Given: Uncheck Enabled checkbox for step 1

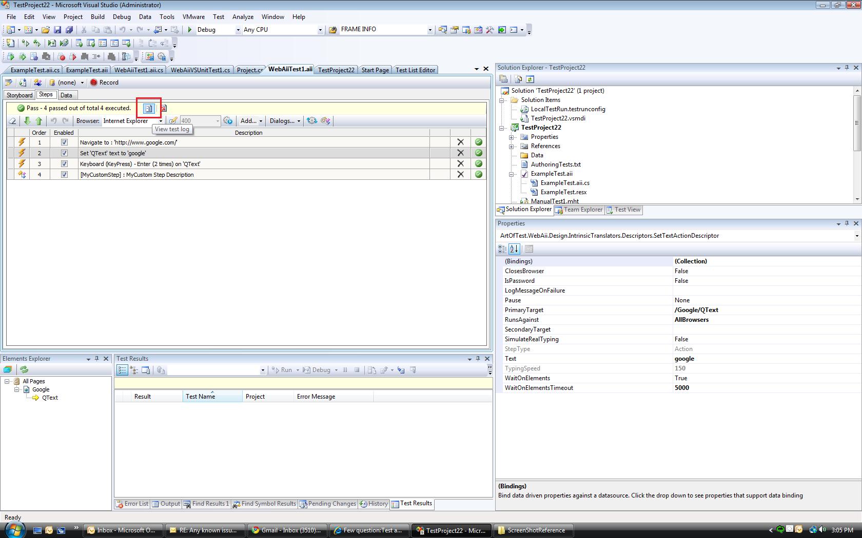Looking at the screenshot, I should [x=64, y=142].
